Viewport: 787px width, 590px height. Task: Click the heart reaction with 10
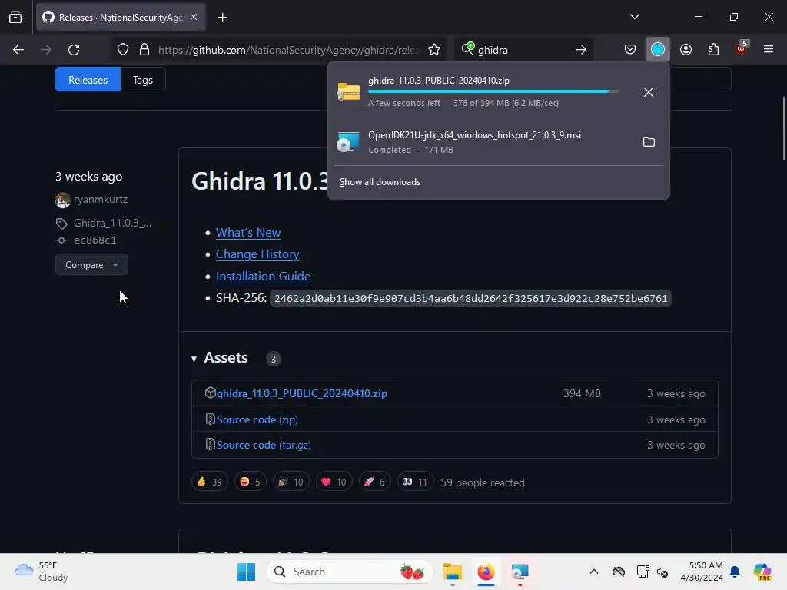(x=334, y=482)
